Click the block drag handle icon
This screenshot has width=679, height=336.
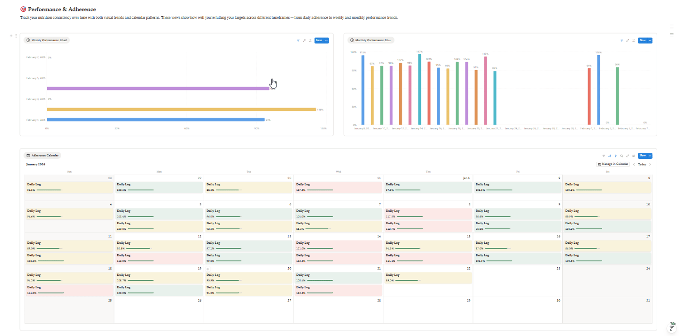16,36
